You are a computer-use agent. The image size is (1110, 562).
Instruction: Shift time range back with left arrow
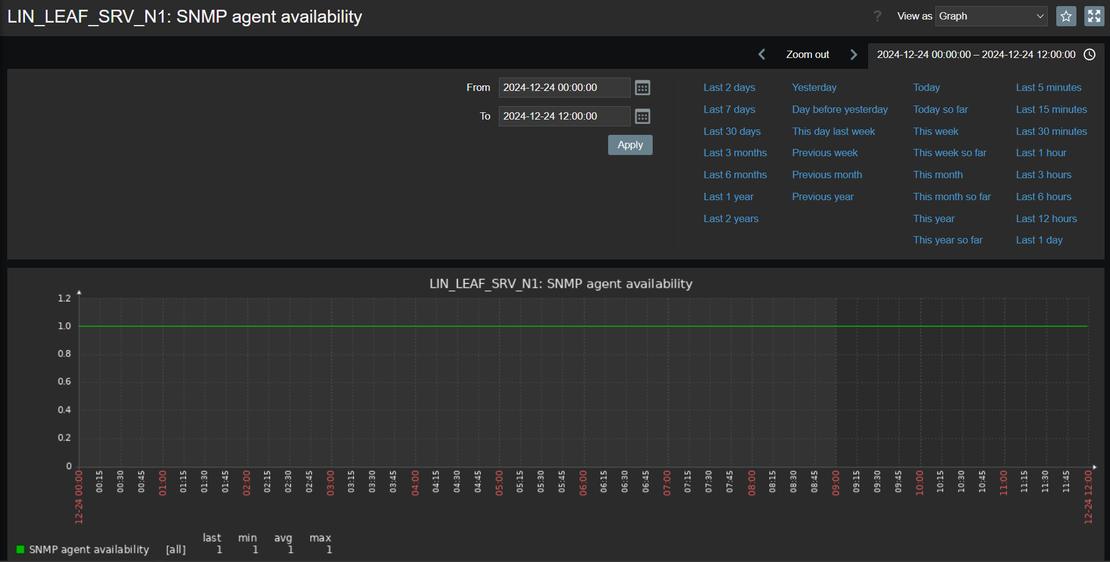762,55
